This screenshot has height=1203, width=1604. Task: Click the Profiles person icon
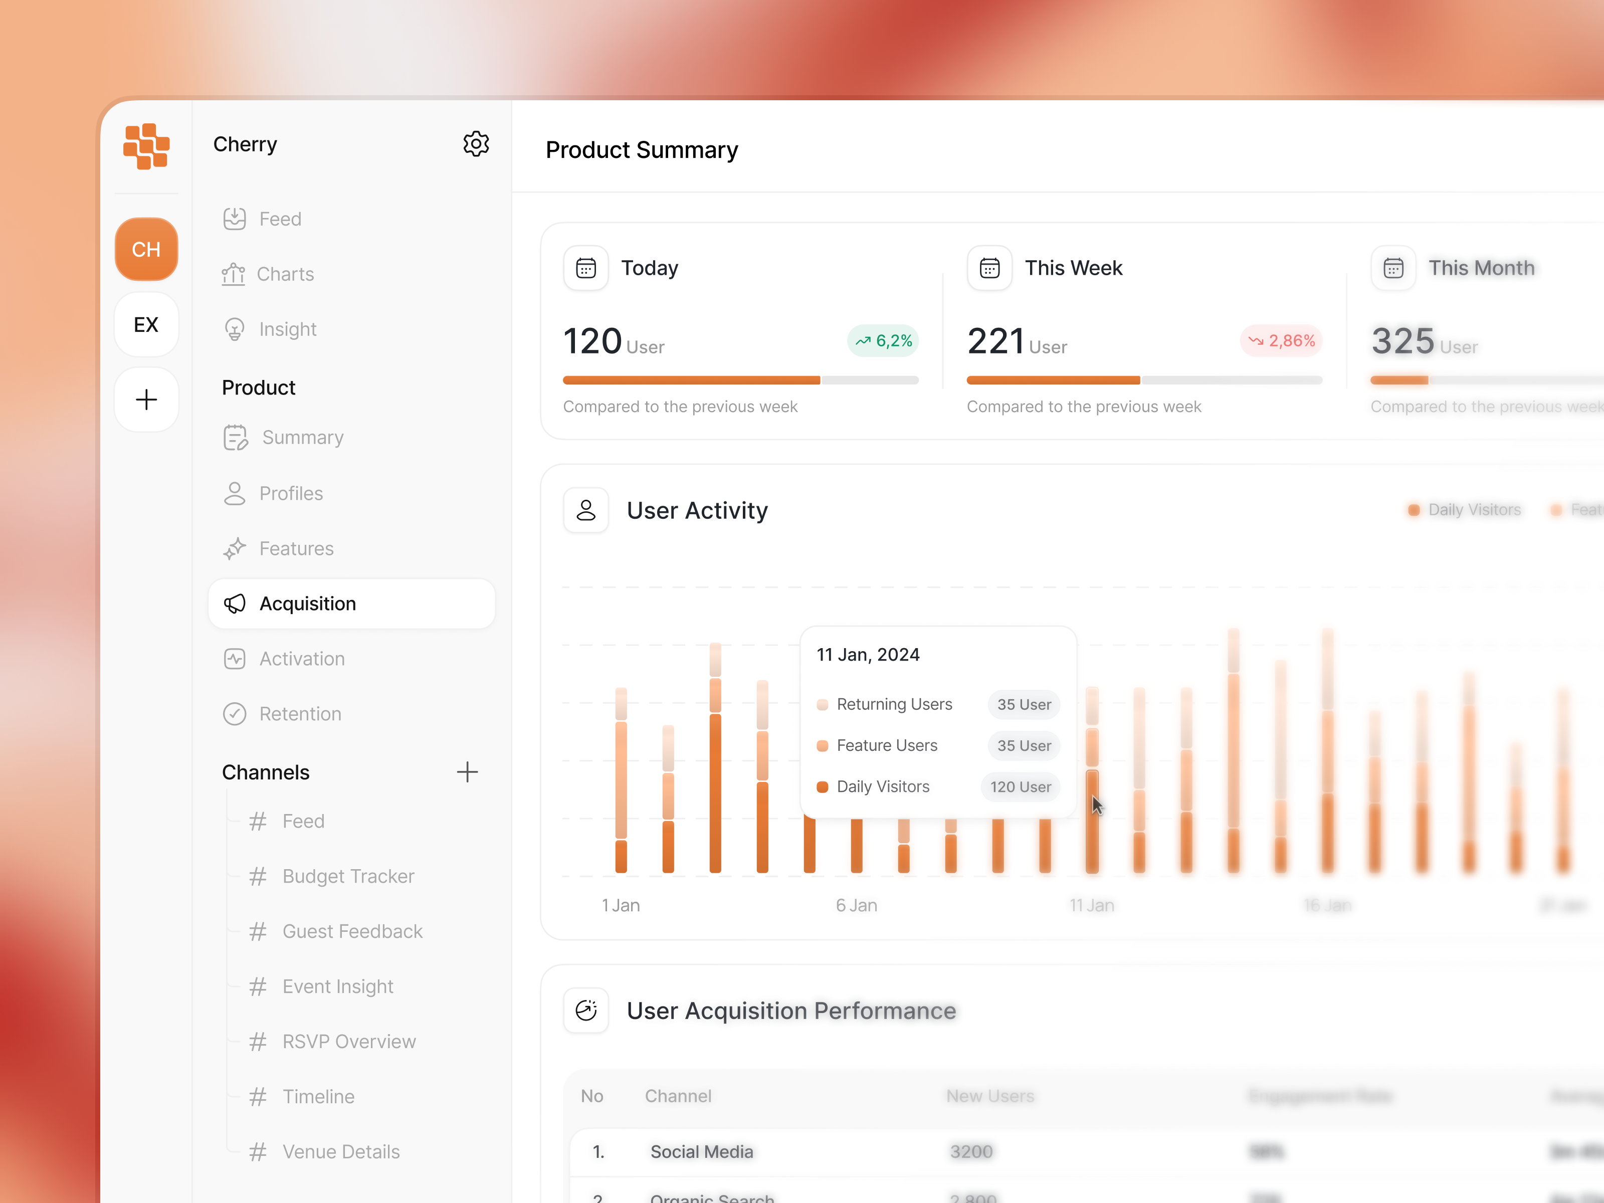point(234,493)
